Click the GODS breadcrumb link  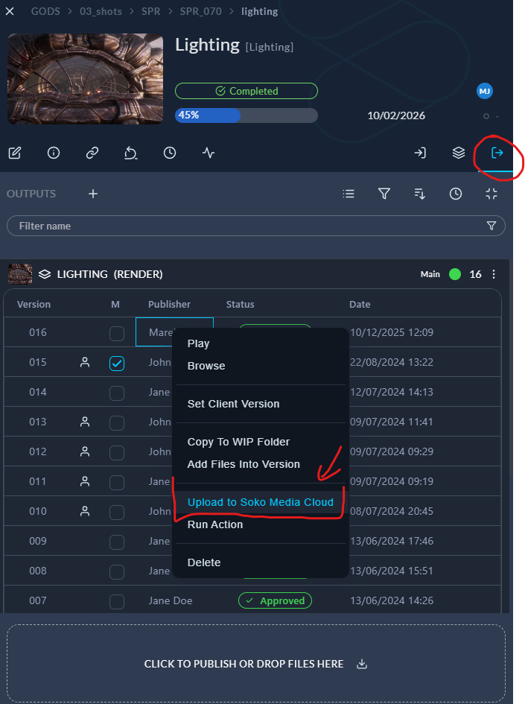tap(45, 11)
